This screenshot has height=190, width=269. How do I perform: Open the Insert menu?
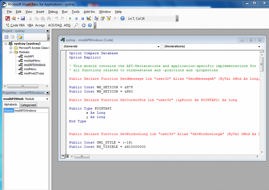tap(40, 12)
